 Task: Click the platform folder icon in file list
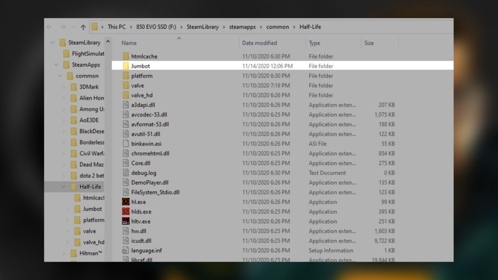(126, 76)
